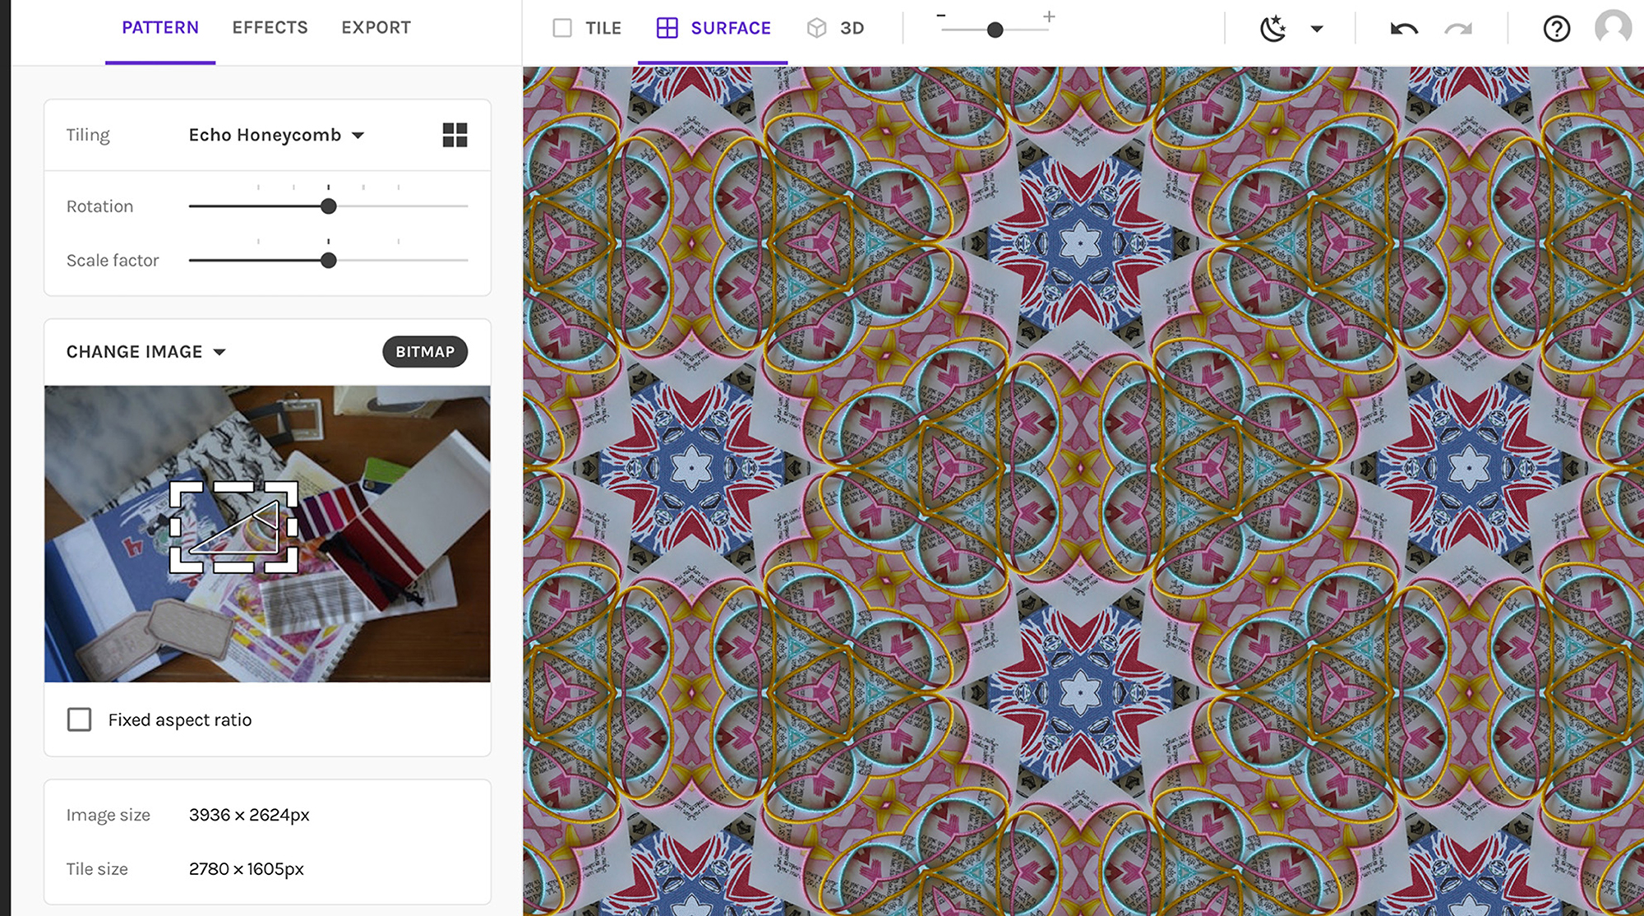Open the help question mark icon
The width and height of the screenshot is (1644, 916).
pos(1556,29)
